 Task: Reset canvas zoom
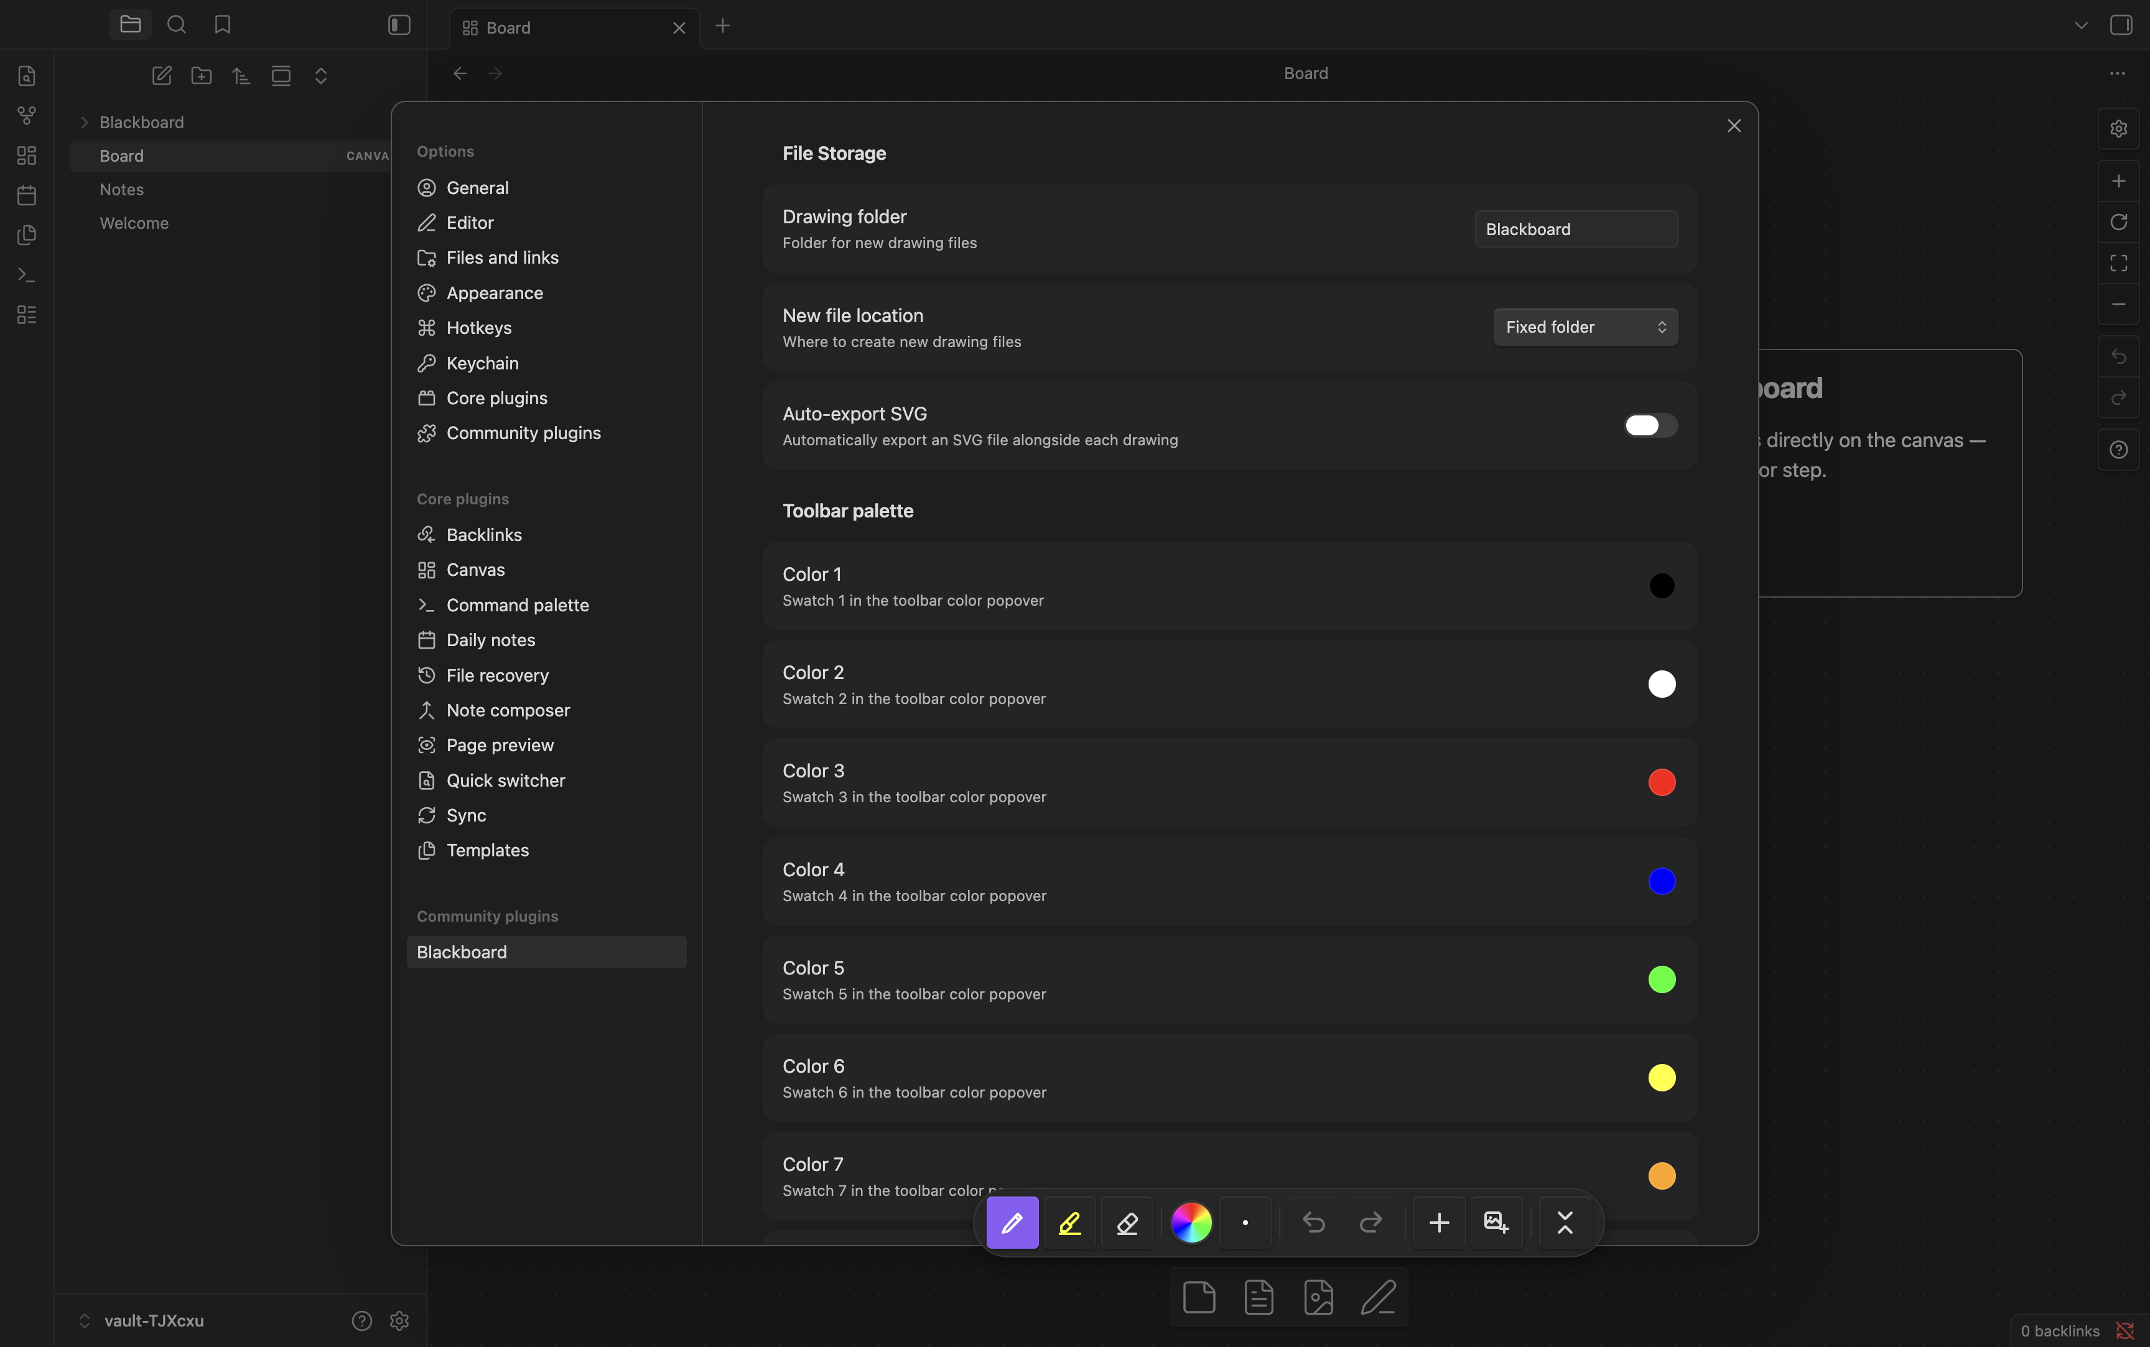pyautogui.click(x=2118, y=222)
